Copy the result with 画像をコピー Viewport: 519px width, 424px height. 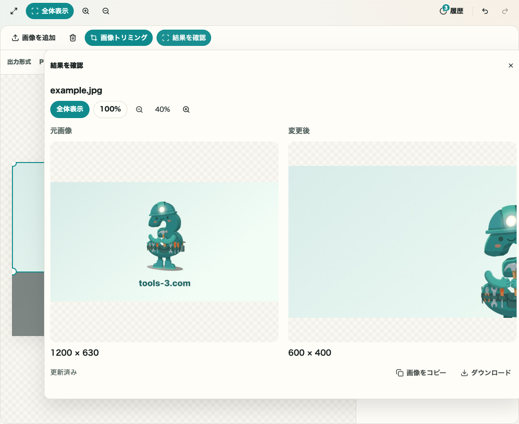(x=421, y=373)
